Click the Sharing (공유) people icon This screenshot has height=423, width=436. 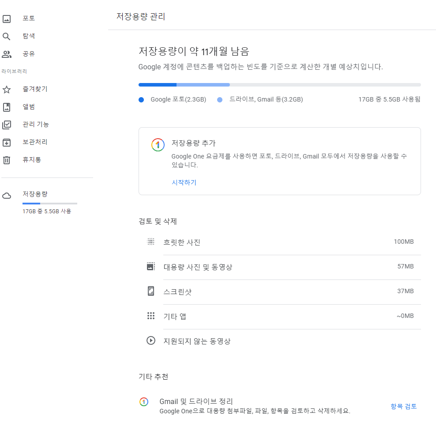pos(6,54)
